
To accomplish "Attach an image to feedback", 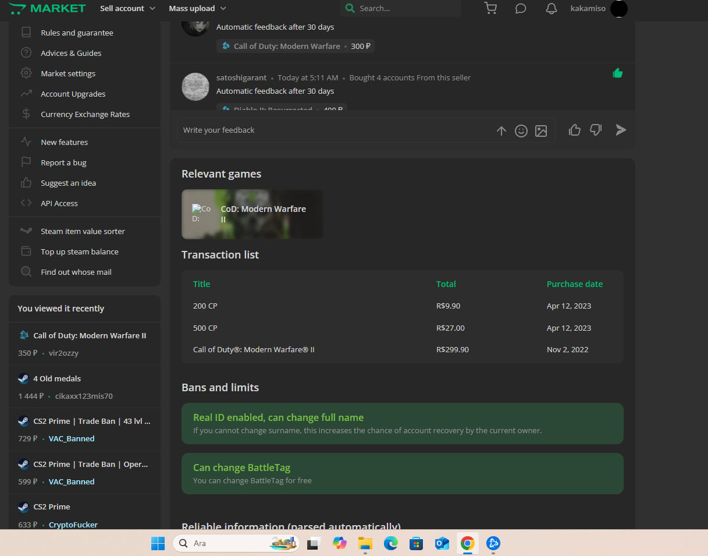I will 541,131.
